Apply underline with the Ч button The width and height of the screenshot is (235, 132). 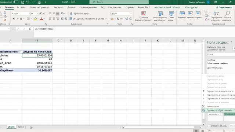pos(21,19)
